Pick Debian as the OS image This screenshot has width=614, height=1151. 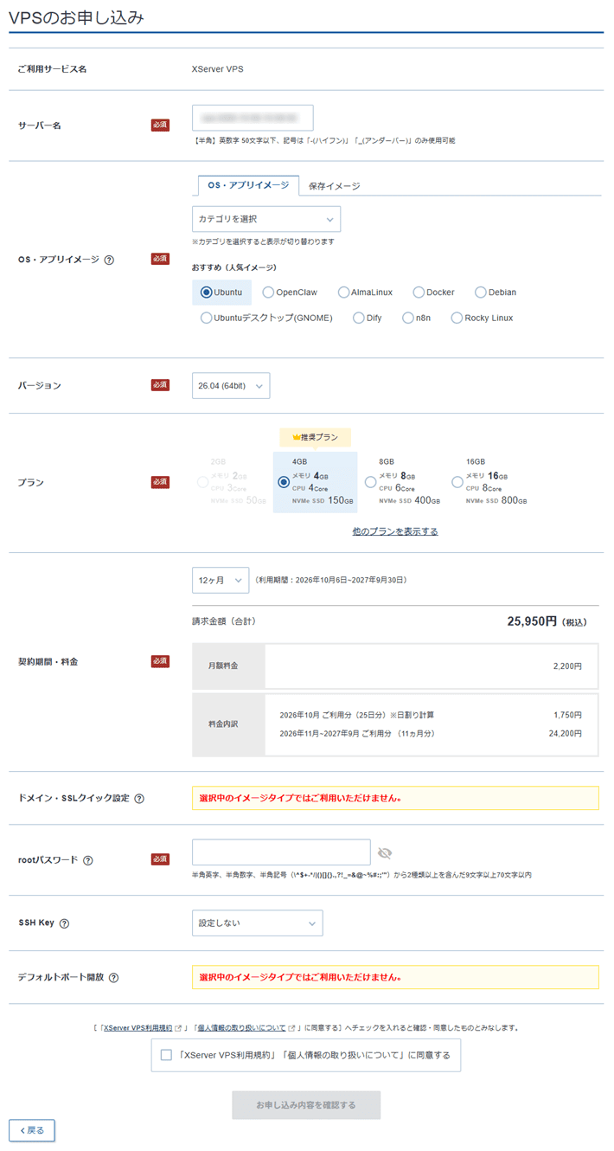[480, 293]
